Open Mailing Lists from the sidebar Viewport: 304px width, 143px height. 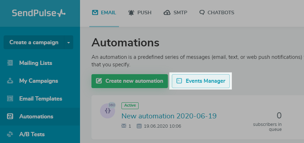pyautogui.click(x=36, y=63)
